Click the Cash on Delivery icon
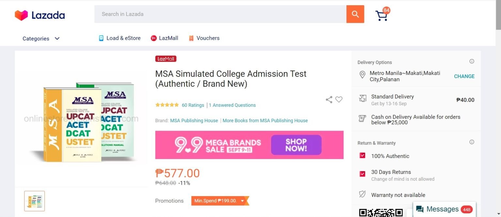The width and height of the screenshot is (501, 217). [x=362, y=119]
